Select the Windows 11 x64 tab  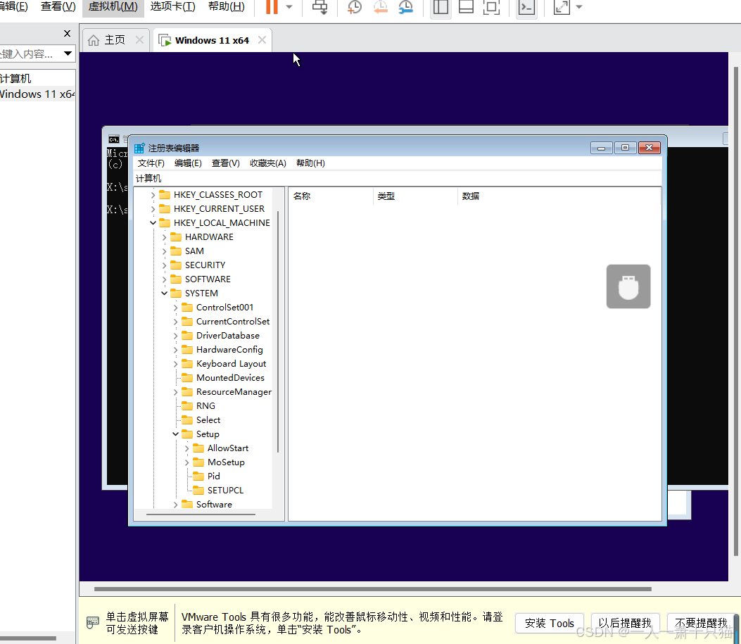click(x=212, y=40)
